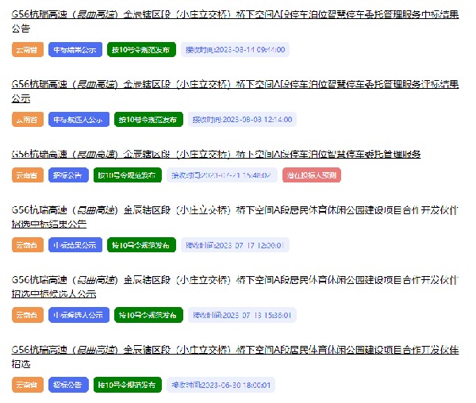Open the 智慧停车委托管理服务评标结果公示 title link
Image resolution: width=476 pixels, height=403 pixels.
pos(235,84)
